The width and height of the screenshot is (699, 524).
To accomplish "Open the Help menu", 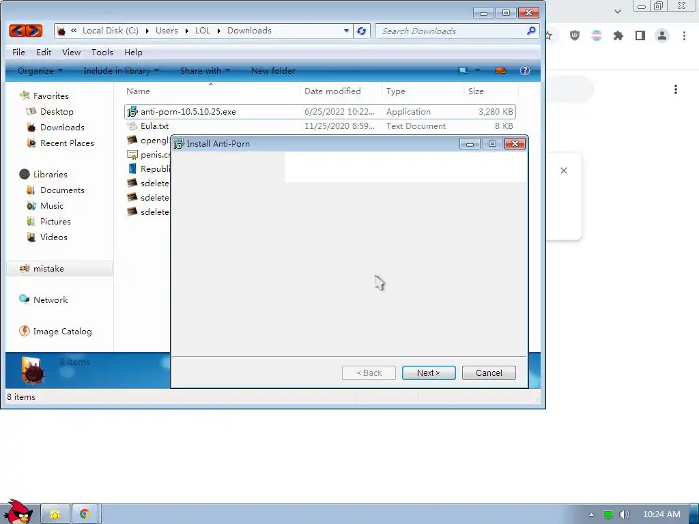I will click(133, 52).
